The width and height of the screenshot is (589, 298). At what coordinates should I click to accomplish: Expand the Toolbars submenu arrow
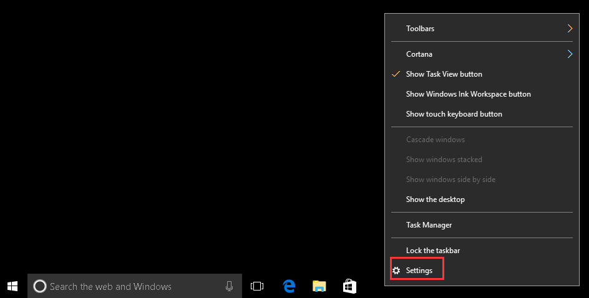(570, 29)
